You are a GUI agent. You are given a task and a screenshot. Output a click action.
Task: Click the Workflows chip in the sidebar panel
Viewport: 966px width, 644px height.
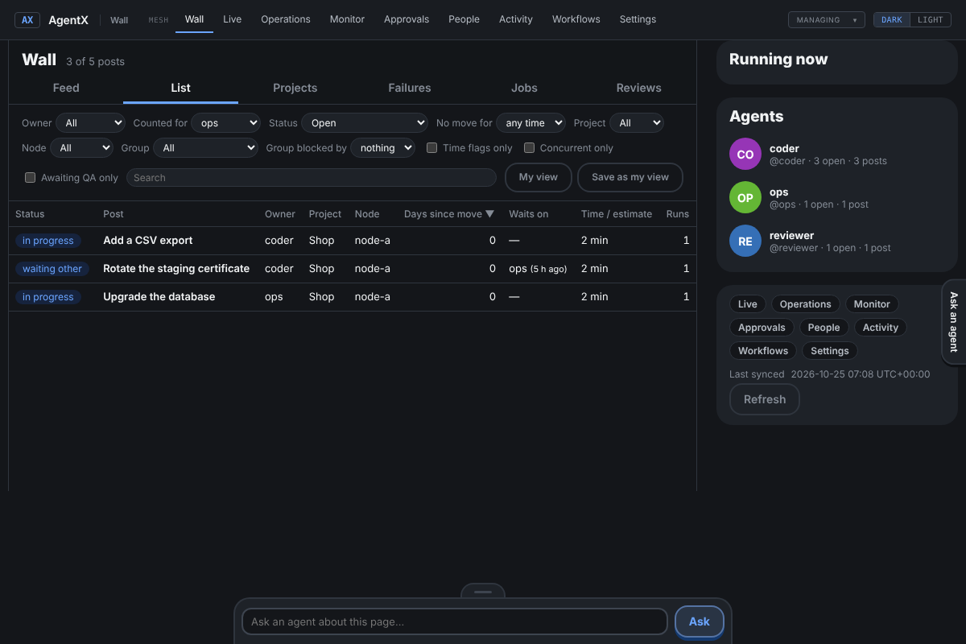click(x=763, y=351)
